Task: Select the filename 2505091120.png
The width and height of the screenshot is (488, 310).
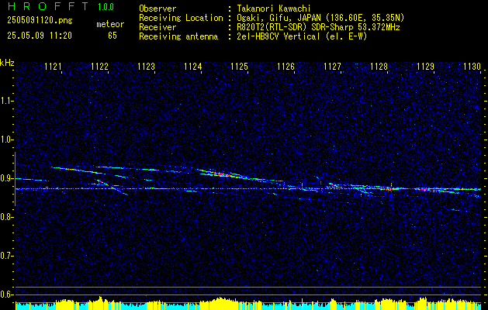Action: [40, 21]
